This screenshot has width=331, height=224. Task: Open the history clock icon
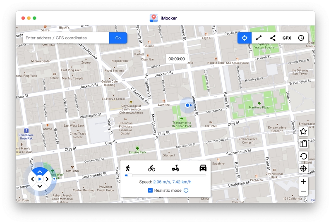301,38
